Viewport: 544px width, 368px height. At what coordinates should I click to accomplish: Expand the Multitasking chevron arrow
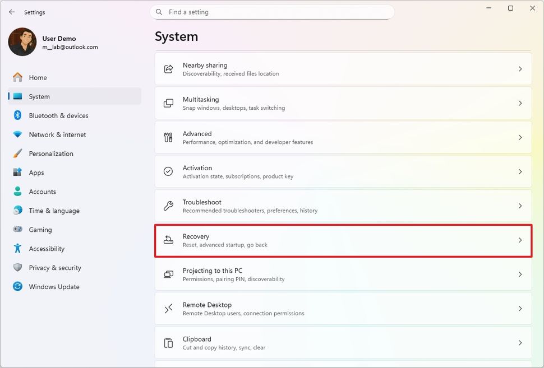pyautogui.click(x=520, y=104)
